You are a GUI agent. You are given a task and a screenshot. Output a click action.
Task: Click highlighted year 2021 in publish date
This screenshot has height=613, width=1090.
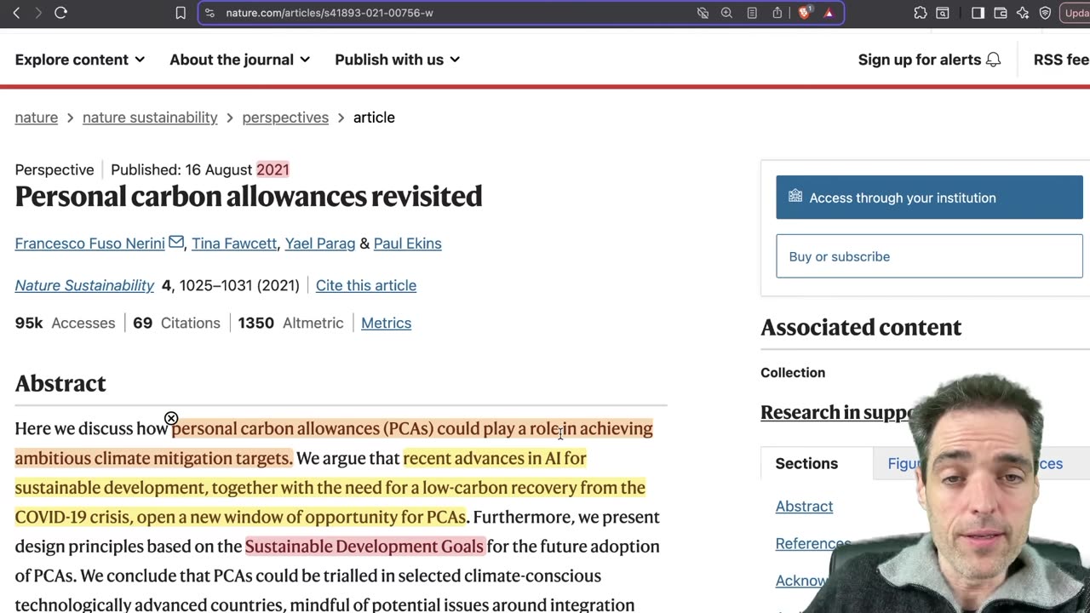pyautogui.click(x=272, y=169)
